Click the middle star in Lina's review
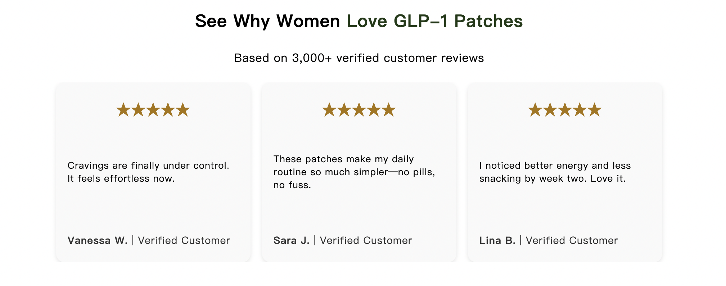Viewport: 726px width, 286px height. coord(565,110)
